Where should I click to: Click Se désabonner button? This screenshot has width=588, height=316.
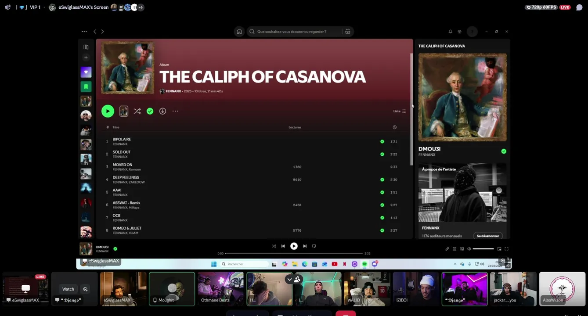[x=488, y=236]
